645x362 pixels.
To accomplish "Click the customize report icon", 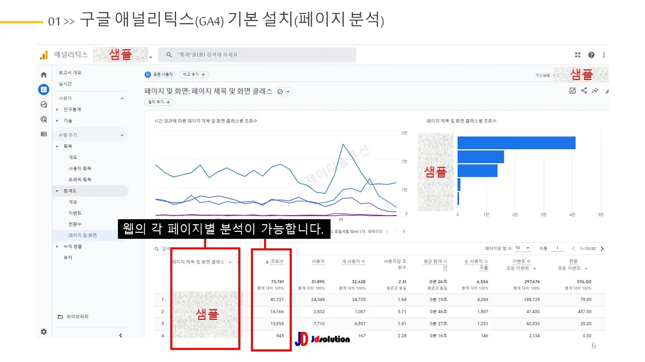I will point(572,91).
